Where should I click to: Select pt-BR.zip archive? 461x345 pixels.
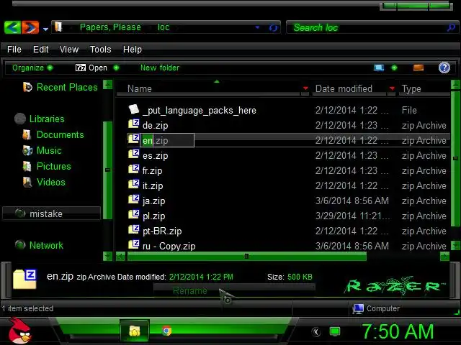(162, 231)
